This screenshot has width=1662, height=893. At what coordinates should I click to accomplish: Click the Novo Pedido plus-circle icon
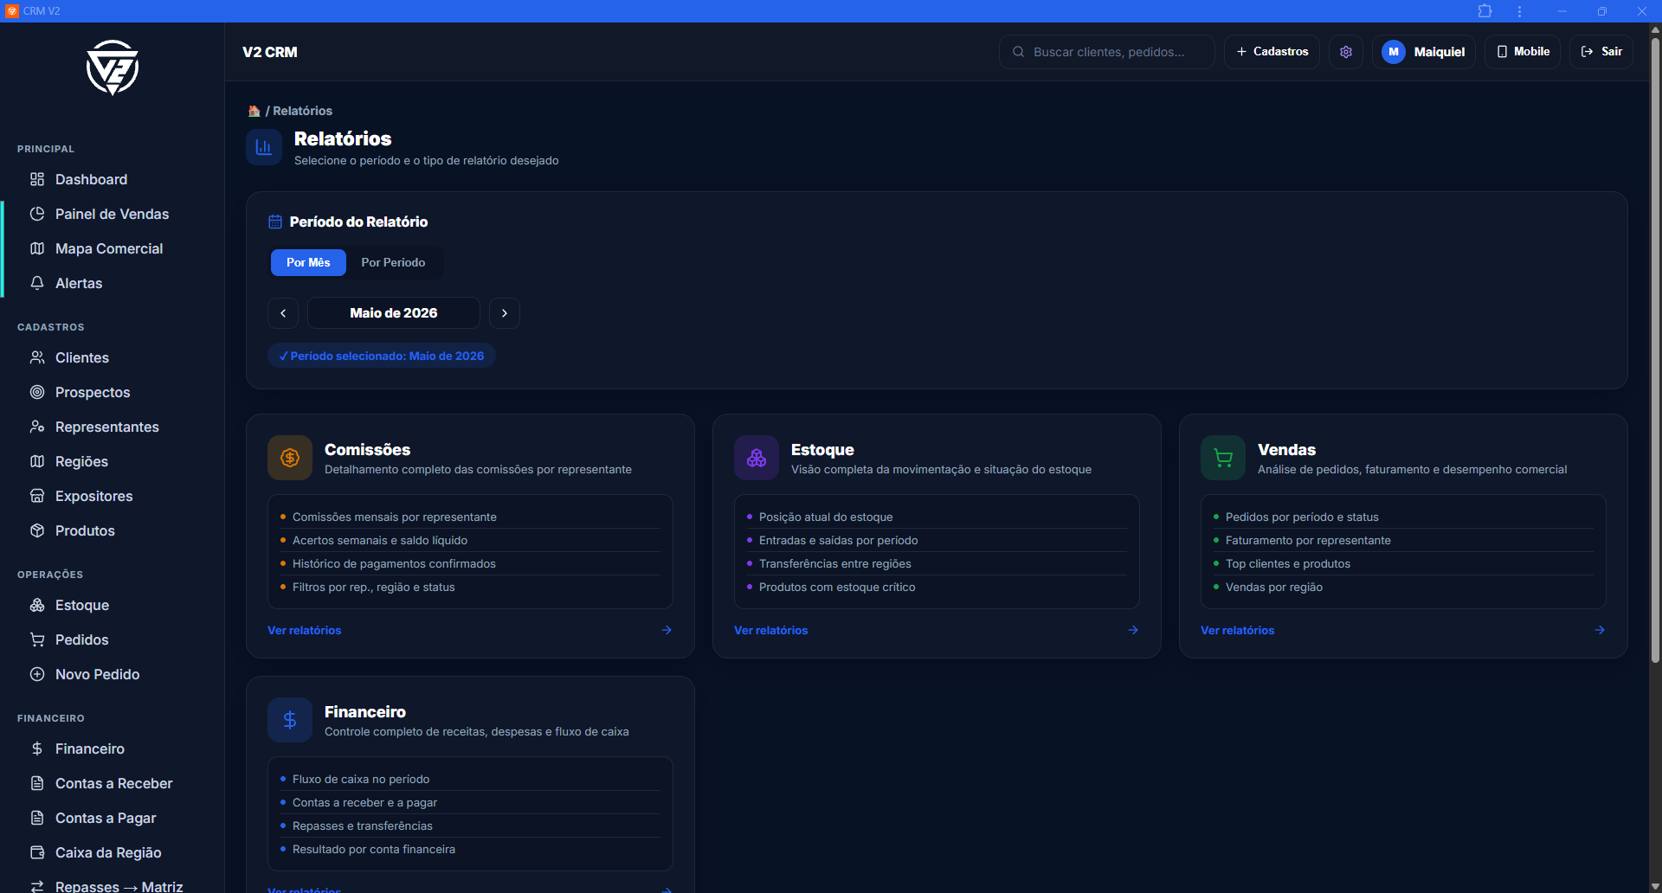click(x=37, y=674)
